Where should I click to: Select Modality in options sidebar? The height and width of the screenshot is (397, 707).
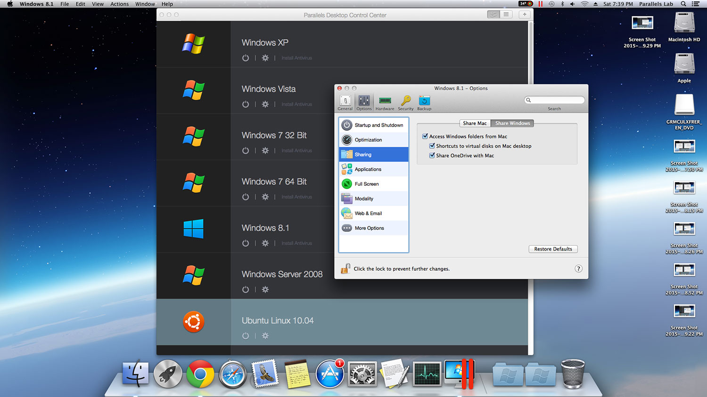pyautogui.click(x=374, y=198)
